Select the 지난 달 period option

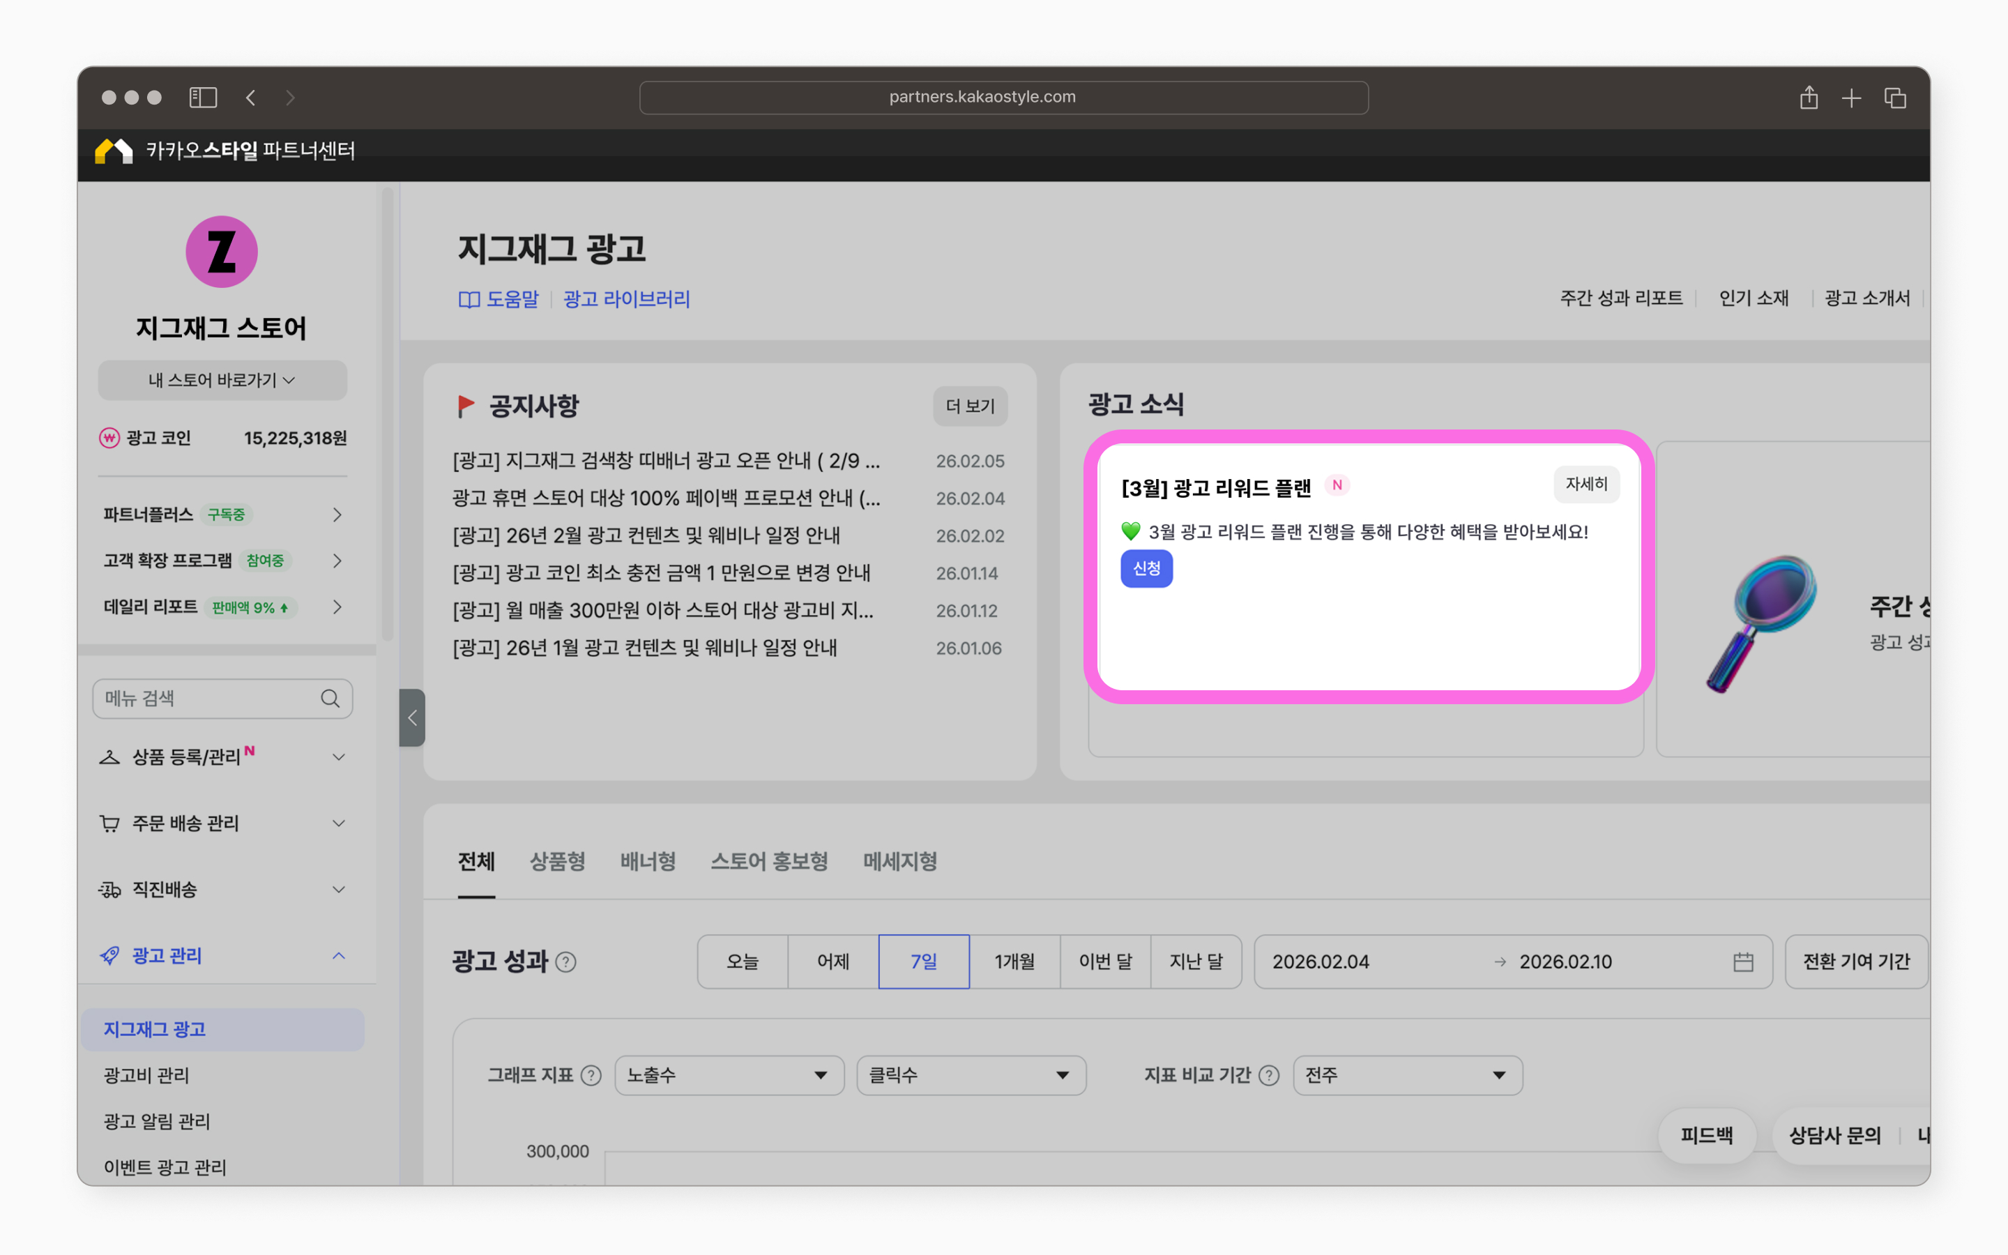[x=1196, y=962]
